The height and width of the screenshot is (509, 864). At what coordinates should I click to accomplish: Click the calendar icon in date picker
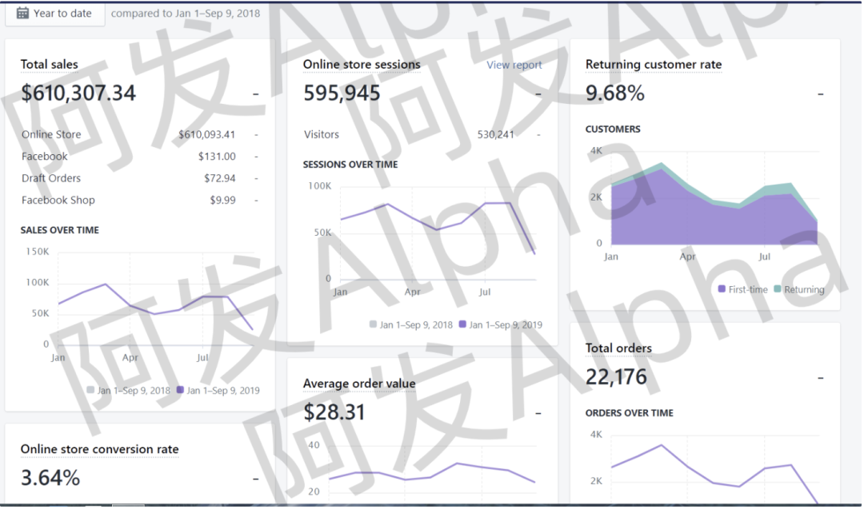point(22,13)
